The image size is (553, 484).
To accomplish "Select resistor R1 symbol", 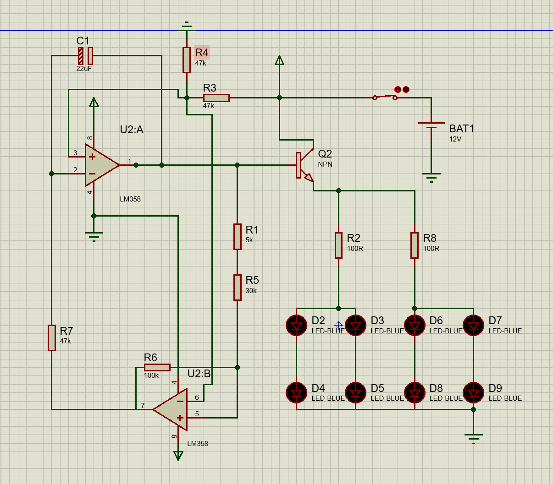I will [x=238, y=236].
